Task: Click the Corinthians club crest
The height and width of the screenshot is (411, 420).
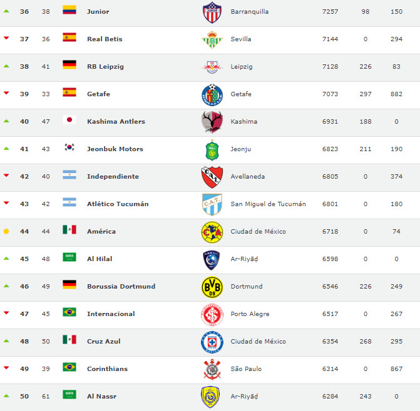Action: [212, 369]
